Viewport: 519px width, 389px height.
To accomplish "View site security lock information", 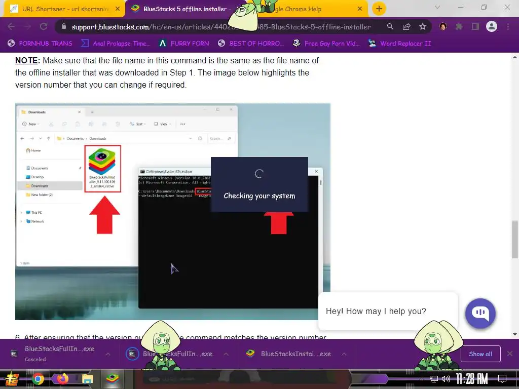I will click(64, 26).
